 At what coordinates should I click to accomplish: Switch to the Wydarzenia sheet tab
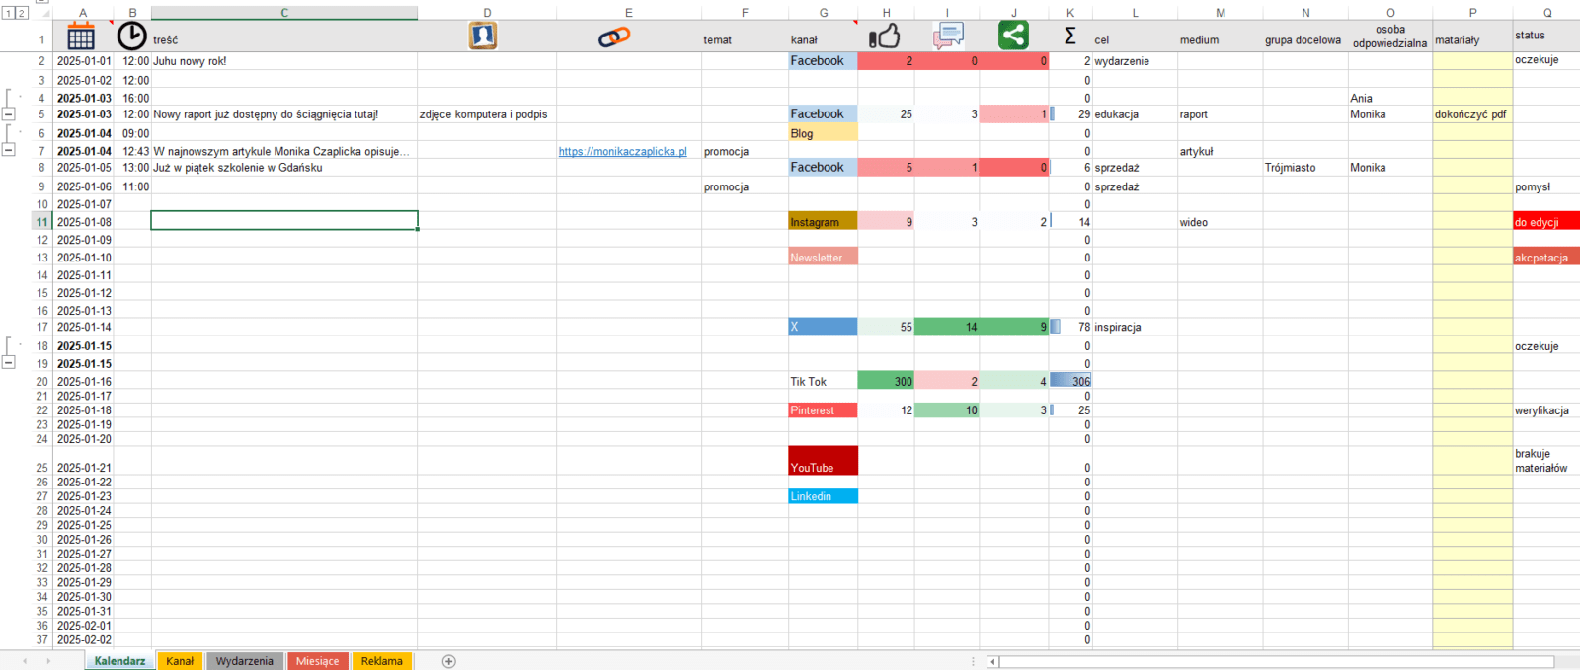[x=244, y=661]
